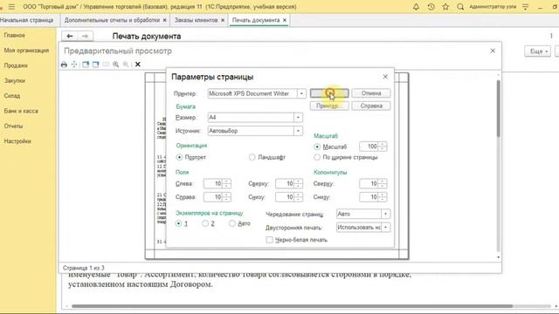Click the Колонтитулы Сверху value field
The height and width of the screenshot is (314, 559).
click(369, 184)
